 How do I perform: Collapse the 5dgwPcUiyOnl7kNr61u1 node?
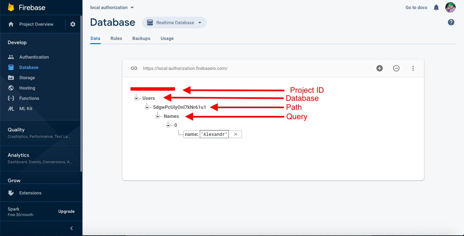(147, 107)
